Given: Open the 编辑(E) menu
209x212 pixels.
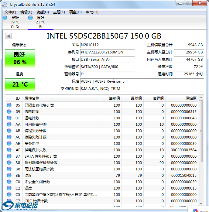Looking at the screenshot, I should point(26,12).
